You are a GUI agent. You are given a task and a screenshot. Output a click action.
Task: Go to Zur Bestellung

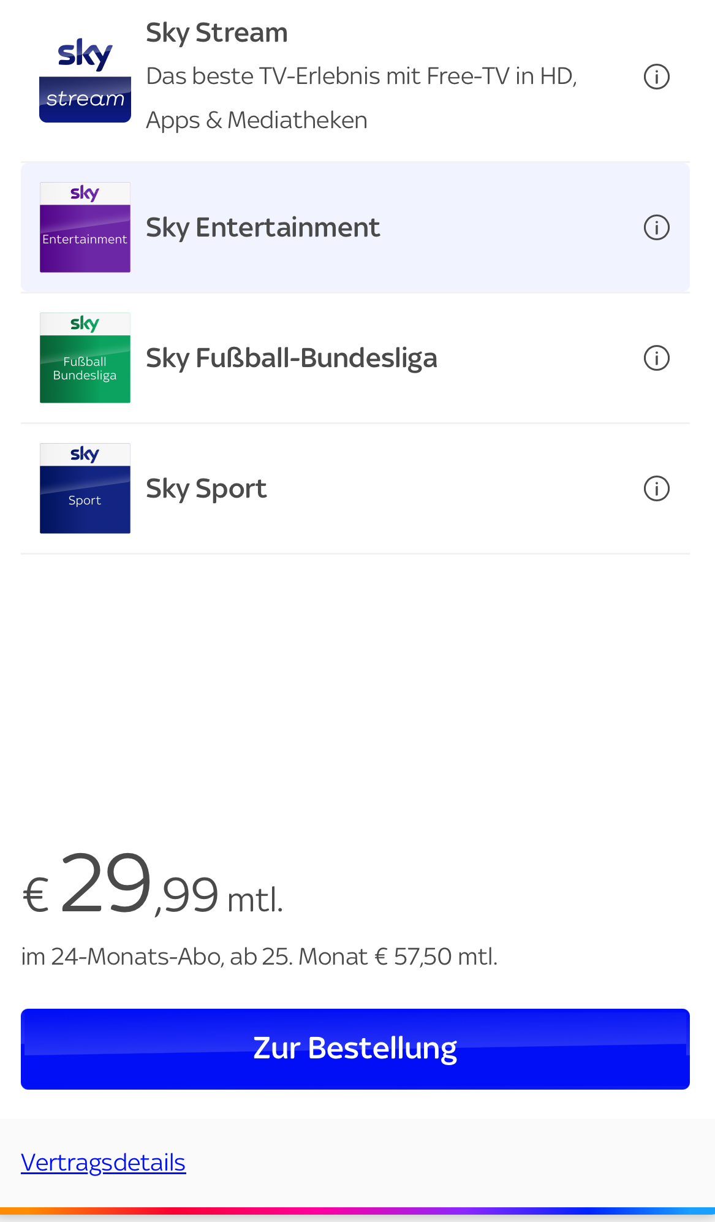(355, 1049)
